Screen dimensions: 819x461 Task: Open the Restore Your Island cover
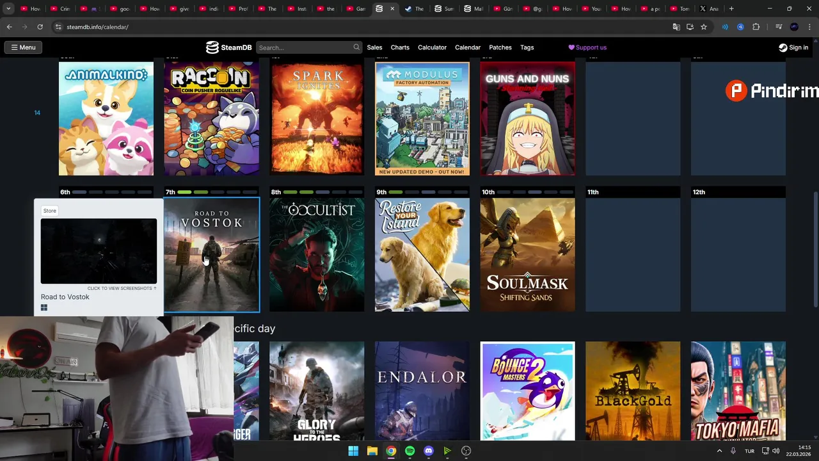(422, 255)
